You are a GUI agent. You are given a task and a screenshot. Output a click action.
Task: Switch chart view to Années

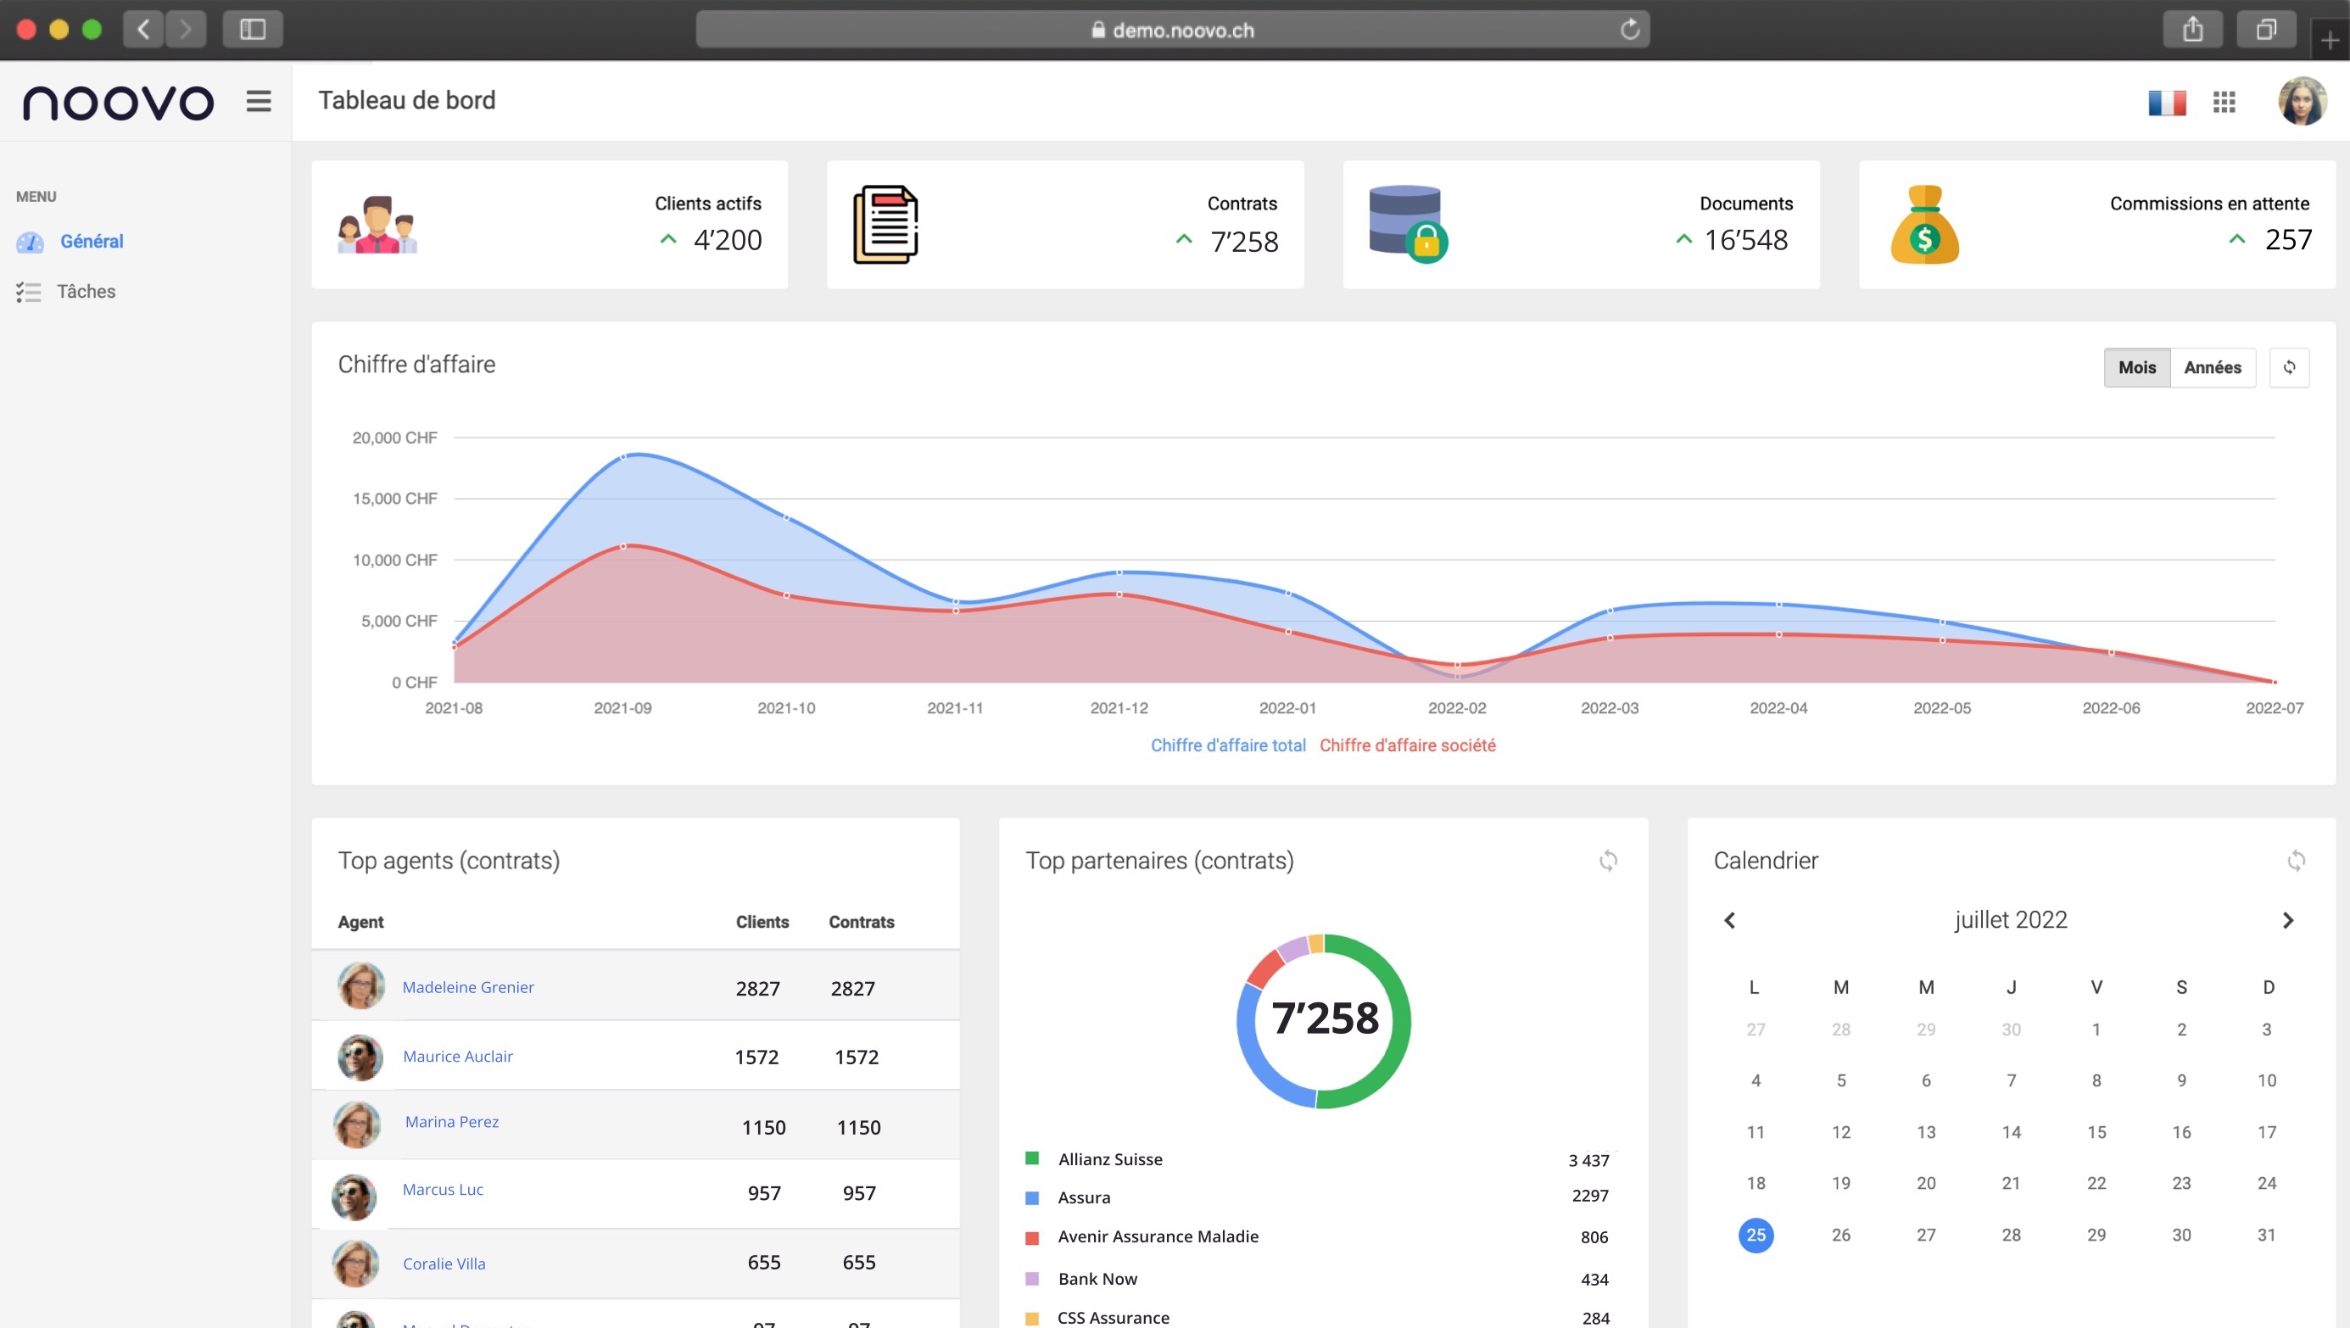[2213, 367]
